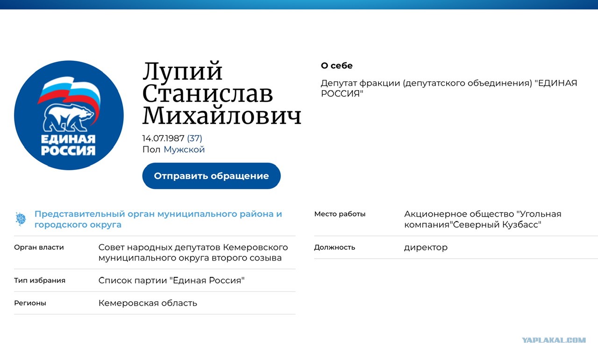Click the Регионы label
This screenshot has height=354, width=598.
tap(30, 303)
